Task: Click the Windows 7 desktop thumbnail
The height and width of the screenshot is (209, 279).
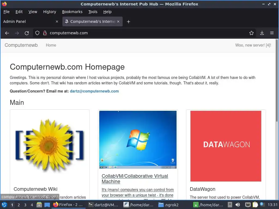Action: tap(138, 140)
